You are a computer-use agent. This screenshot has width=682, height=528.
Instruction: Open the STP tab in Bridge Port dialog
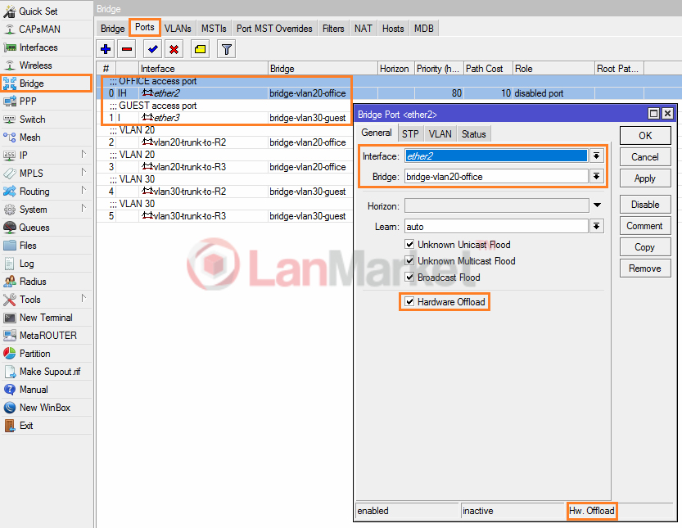(410, 134)
